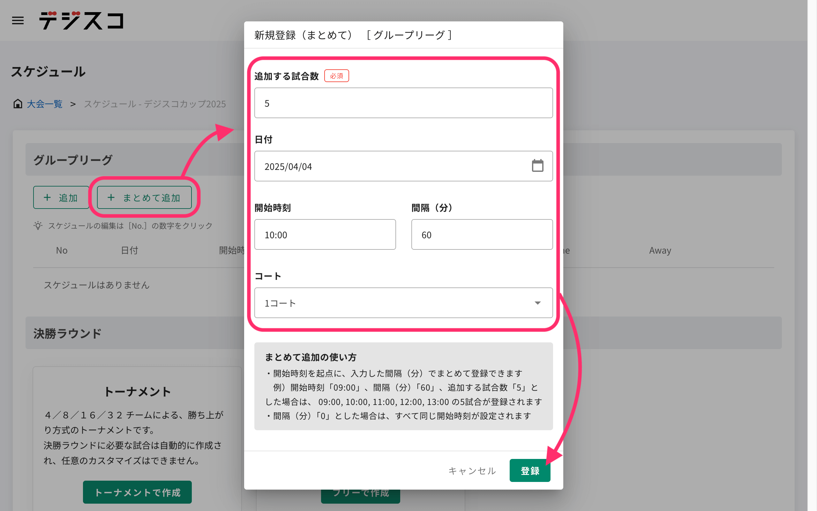Screen dimensions: 817x511
Task: Click the lightbulb hint icon
Action: (38, 225)
